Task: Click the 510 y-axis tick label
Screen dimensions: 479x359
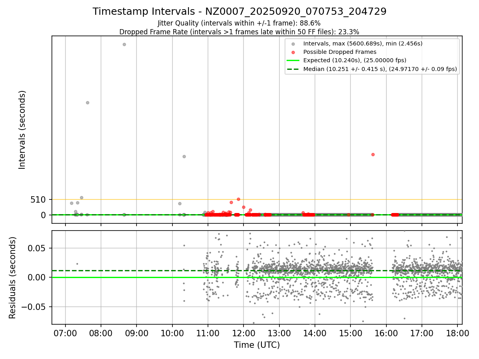Action: pyautogui.click(x=38, y=199)
